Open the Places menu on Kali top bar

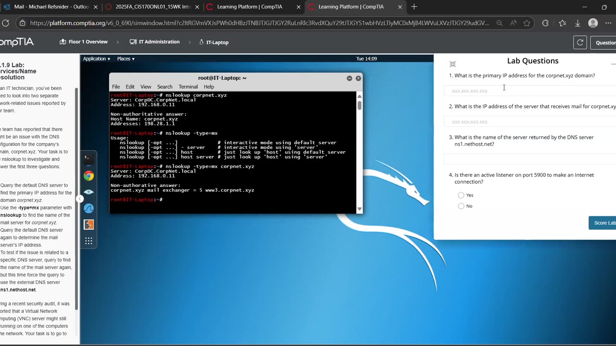point(126,59)
